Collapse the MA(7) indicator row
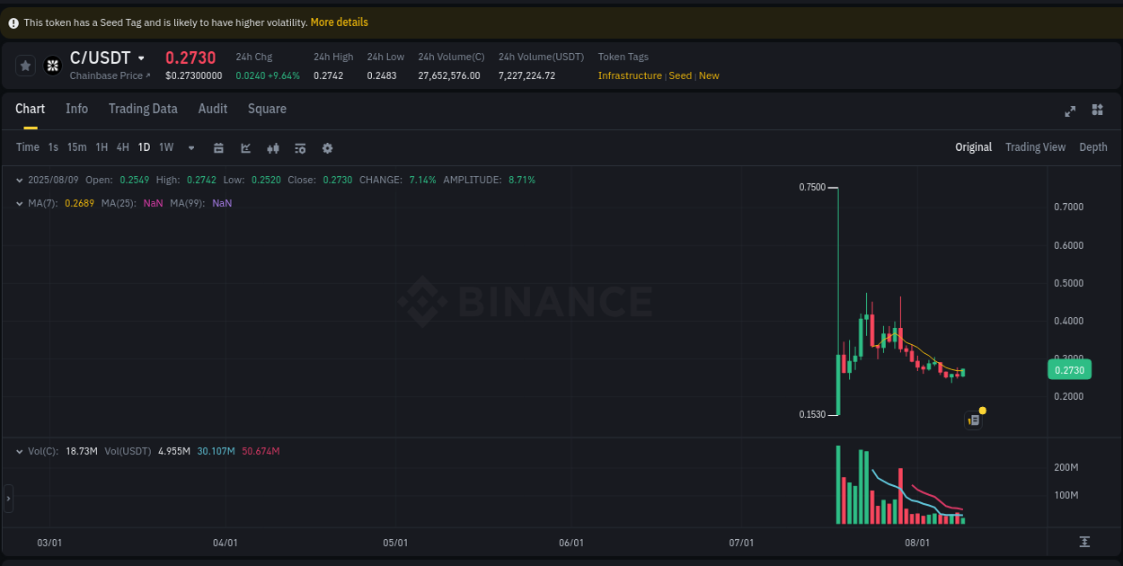This screenshot has height=566, width=1123. pyautogui.click(x=20, y=203)
